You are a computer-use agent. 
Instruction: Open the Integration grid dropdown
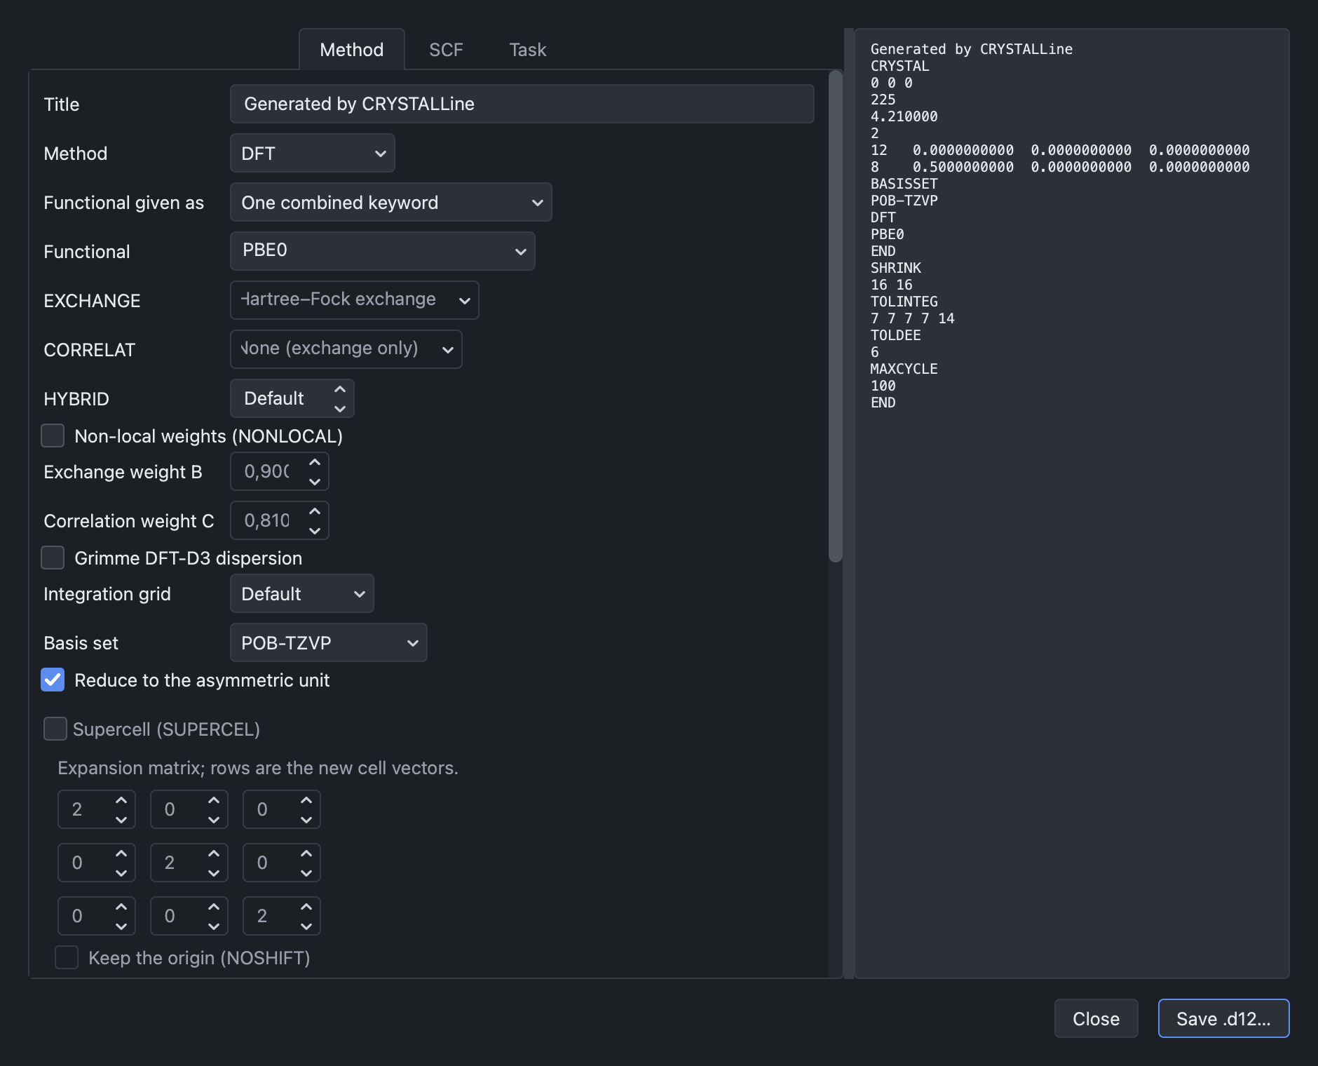(x=302, y=593)
